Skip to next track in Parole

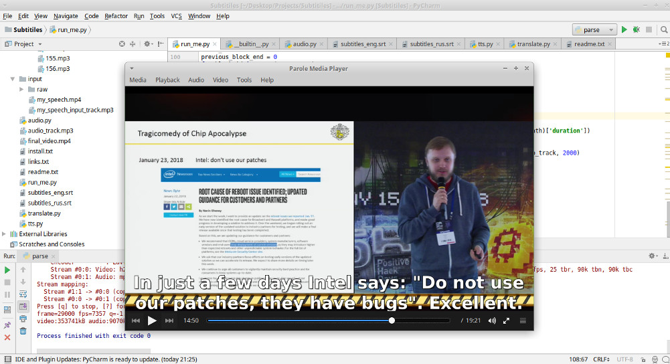(x=169, y=321)
